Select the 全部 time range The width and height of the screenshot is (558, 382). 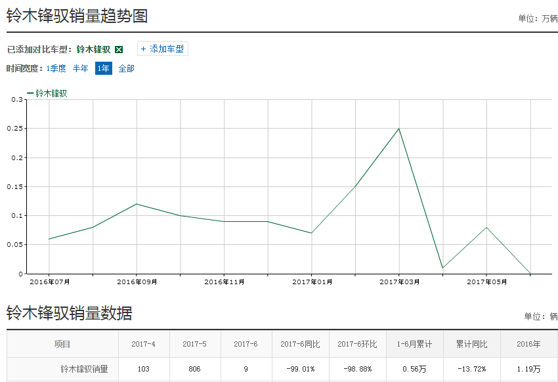[x=126, y=68]
